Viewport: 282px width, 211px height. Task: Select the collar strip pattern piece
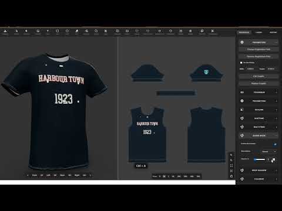click(176, 93)
